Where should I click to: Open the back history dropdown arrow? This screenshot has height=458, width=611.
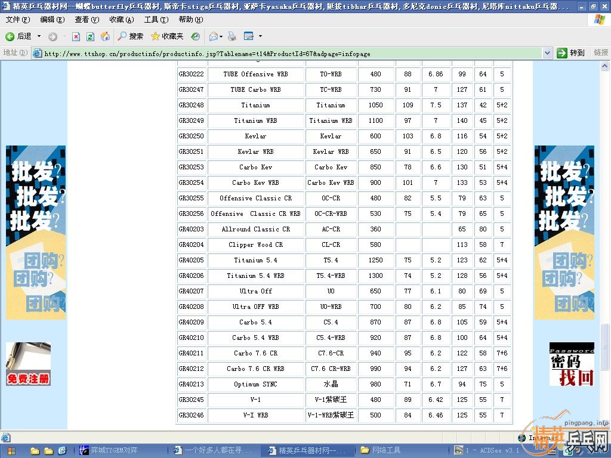click(x=39, y=36)
